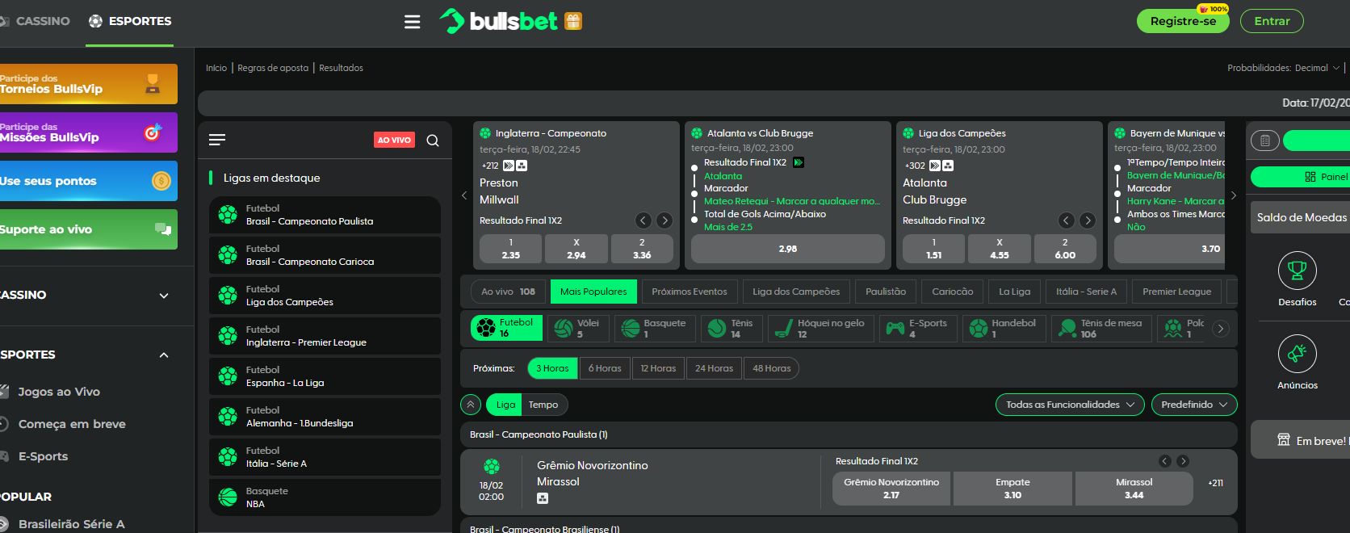Click the bet slip icon in right panel
This screenshot has height=533, width=1350.
point(1265,141)
